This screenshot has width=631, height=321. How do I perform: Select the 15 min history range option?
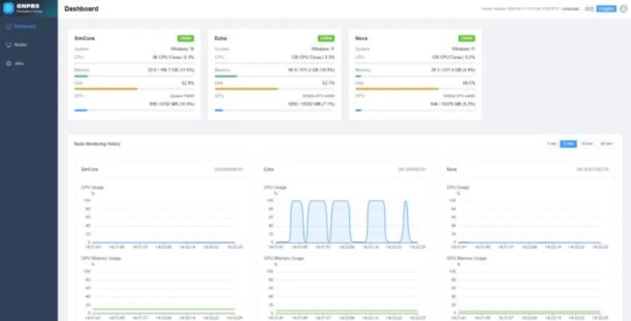(587, 144)
